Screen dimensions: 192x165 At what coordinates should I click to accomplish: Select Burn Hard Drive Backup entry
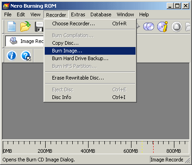pyautogui.click(x=90, y=58)
